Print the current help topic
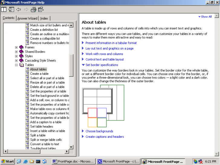 tap(33, 9)
